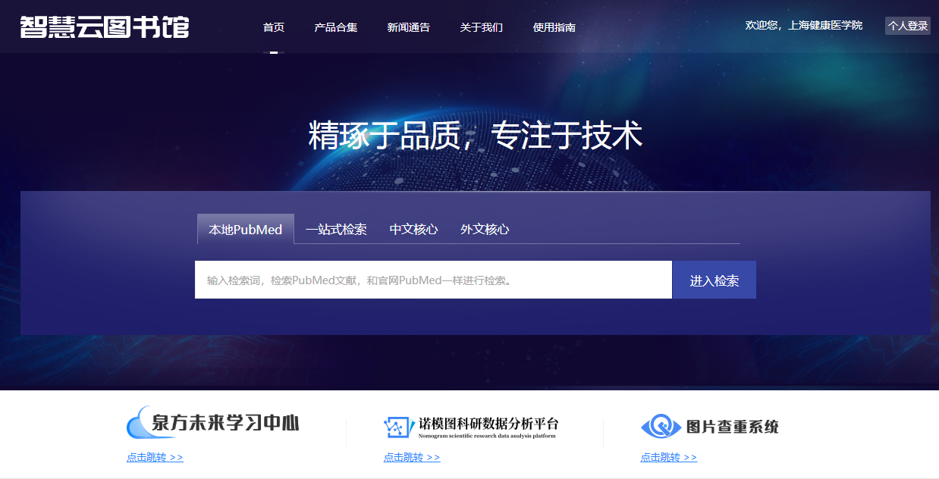This screenshot has height=479, width=939.
Task: Click 点击跳转 link under 诺模图 platform
Action: pyautogui.click(x=412, y=457)
